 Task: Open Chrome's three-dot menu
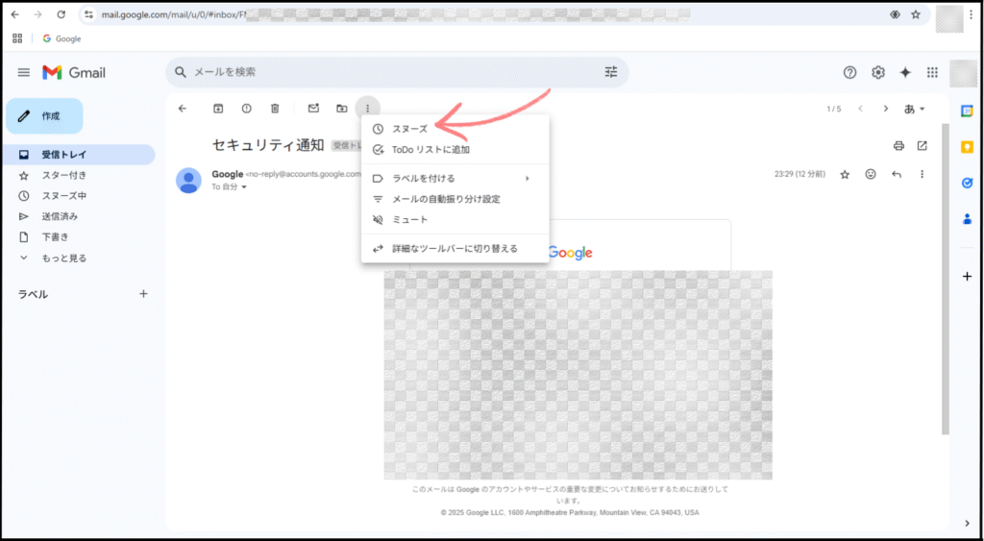[x=972, y=14]
